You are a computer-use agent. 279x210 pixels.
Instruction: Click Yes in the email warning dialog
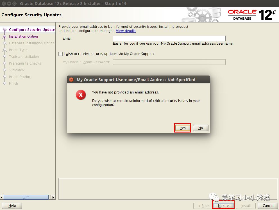(183, 128)
